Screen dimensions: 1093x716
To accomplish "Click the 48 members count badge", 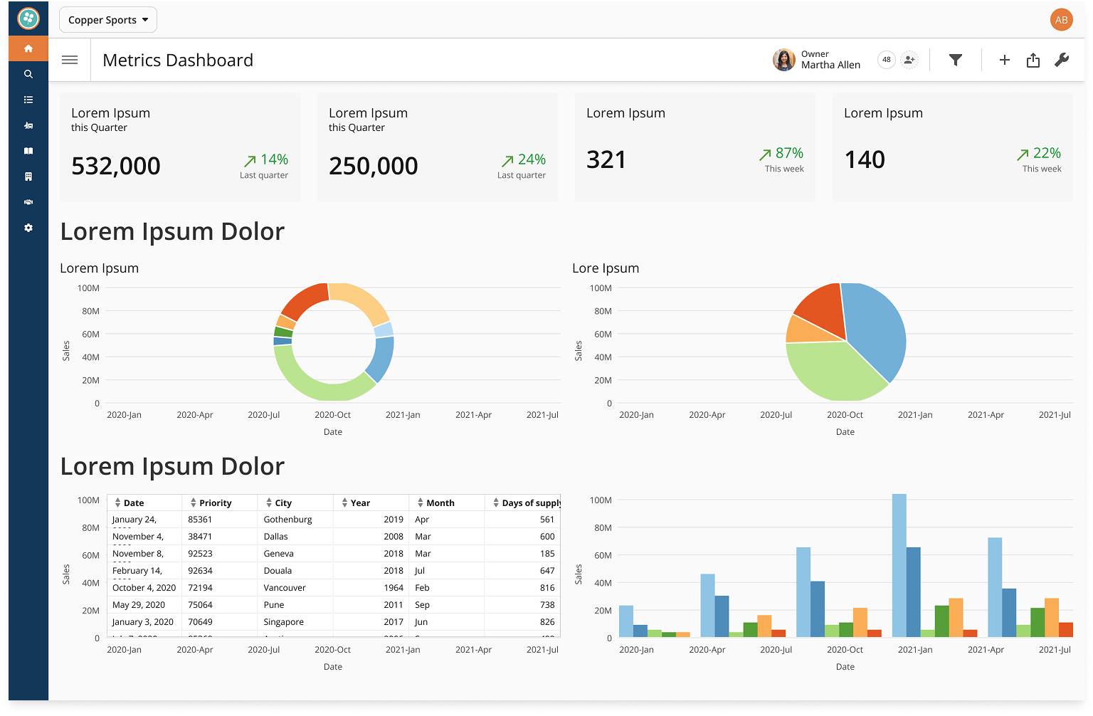I will 887,60.
